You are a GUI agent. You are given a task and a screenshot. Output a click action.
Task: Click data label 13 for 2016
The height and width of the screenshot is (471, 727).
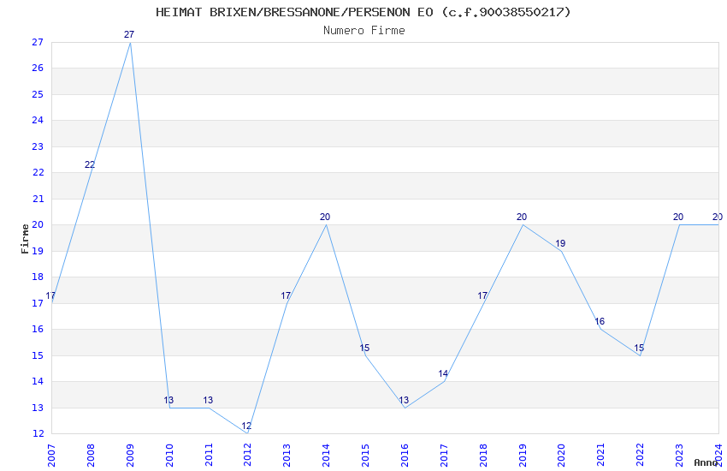pyautogui.click(x=404, y=400)
